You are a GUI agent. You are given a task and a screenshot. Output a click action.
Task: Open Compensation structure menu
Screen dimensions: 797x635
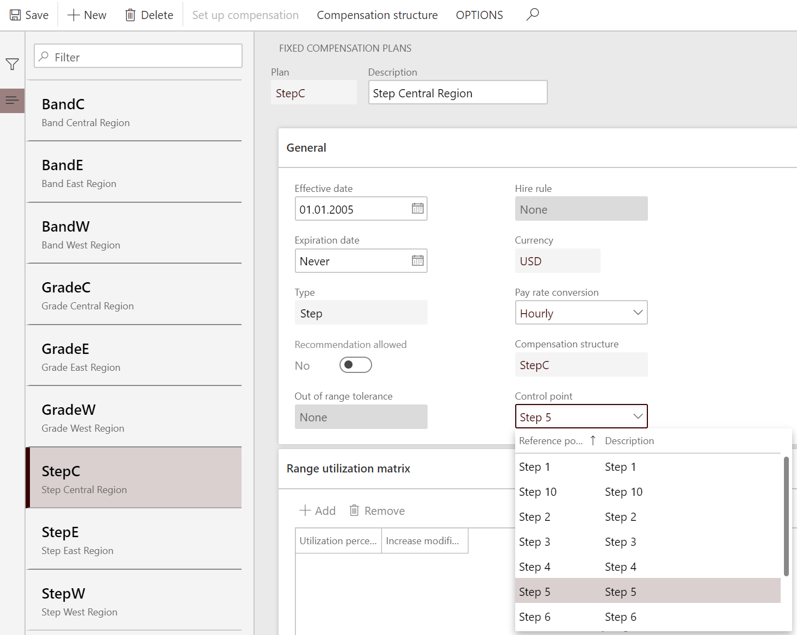point(377,15)
